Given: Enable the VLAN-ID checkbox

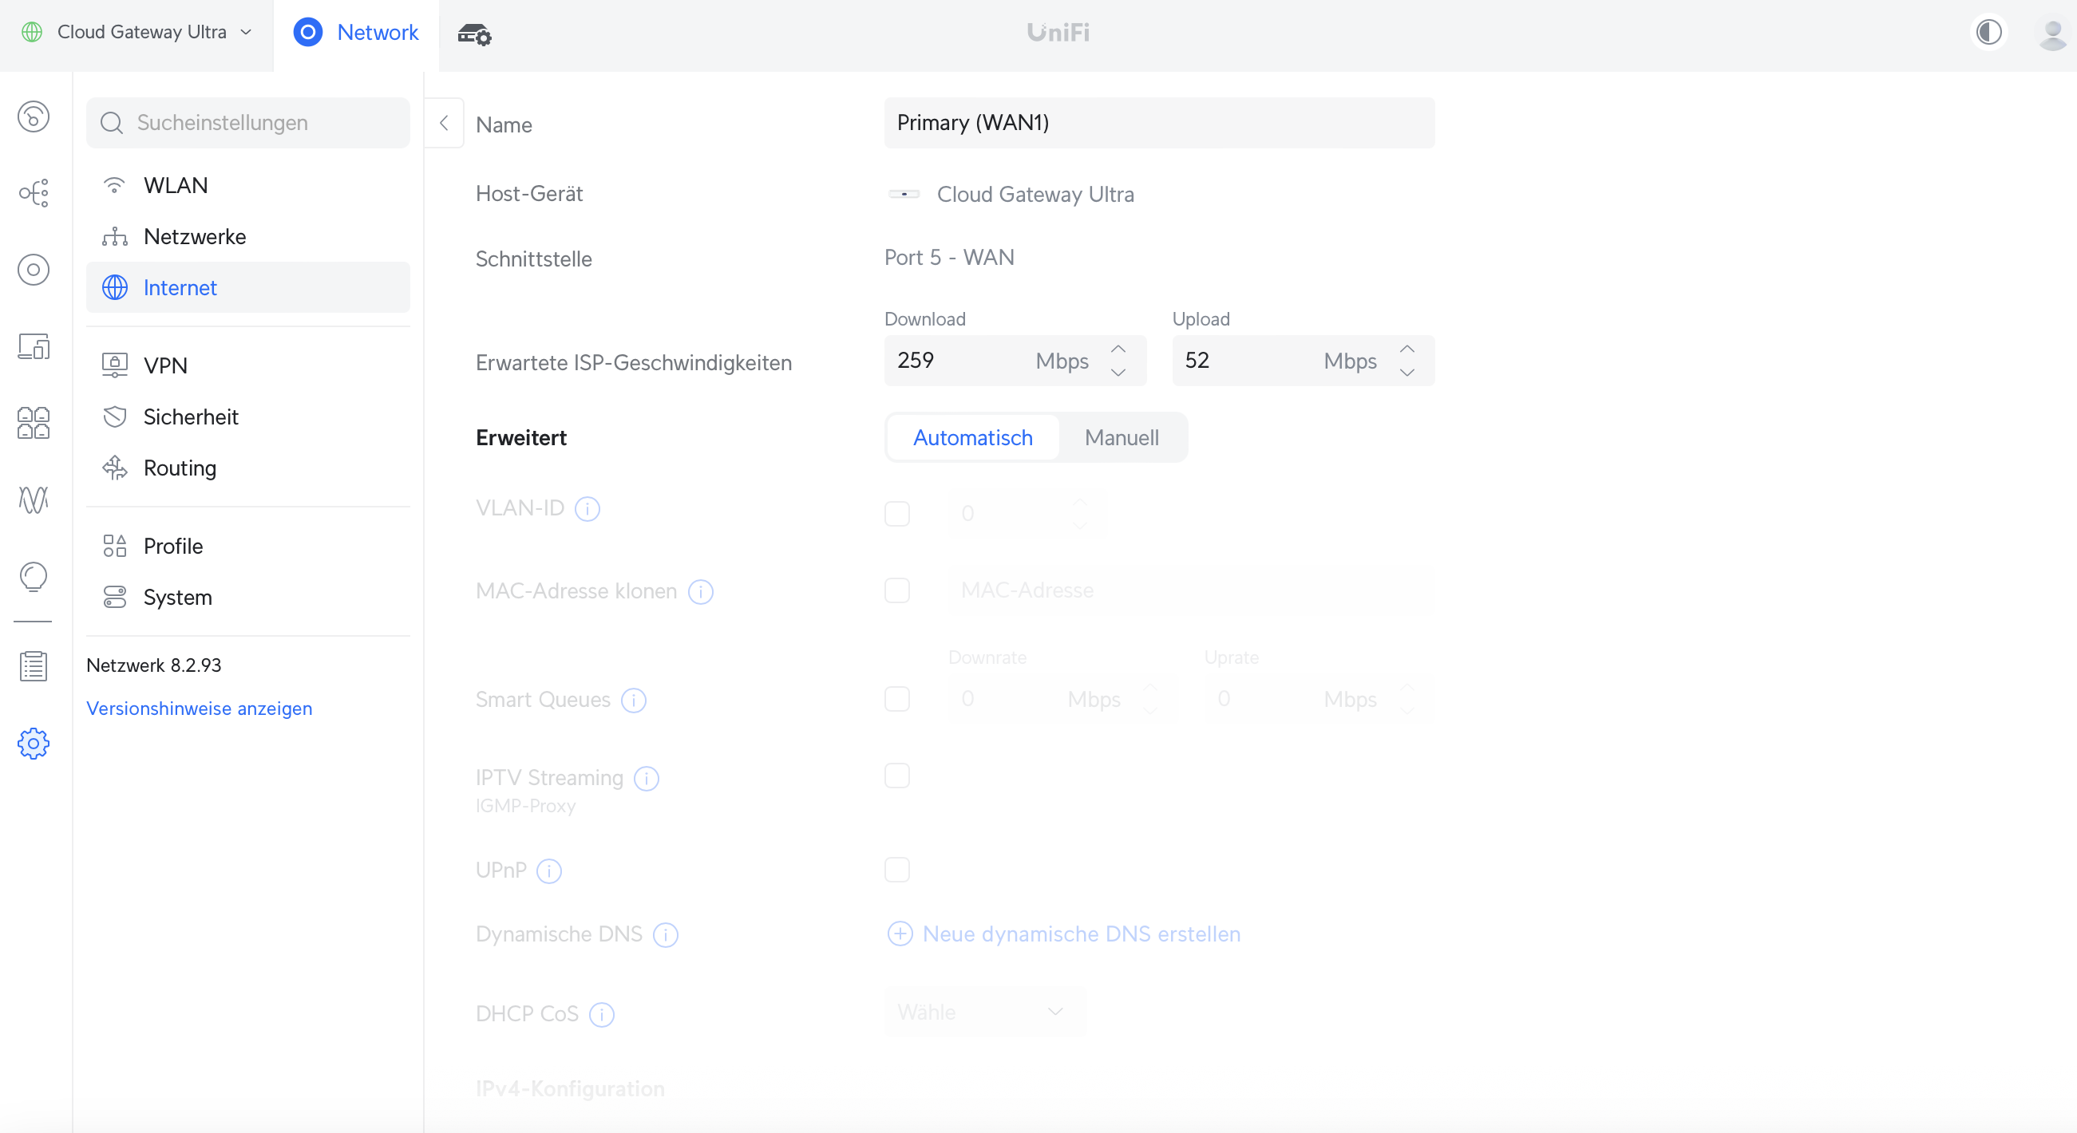Looking at the screenshot, I should tap(896, 513).
